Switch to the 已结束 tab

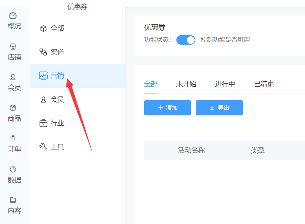264,84
